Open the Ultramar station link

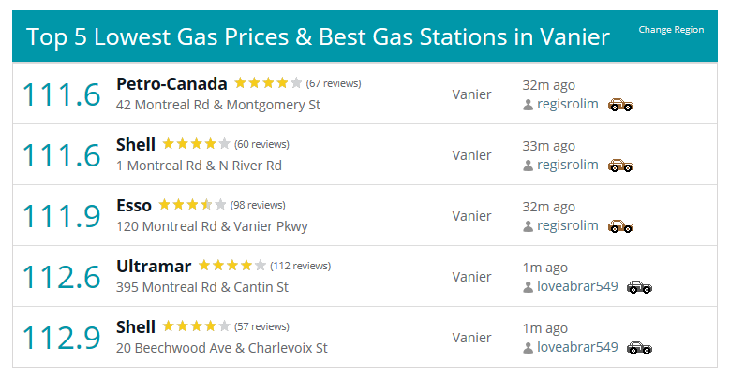[154, 267]
